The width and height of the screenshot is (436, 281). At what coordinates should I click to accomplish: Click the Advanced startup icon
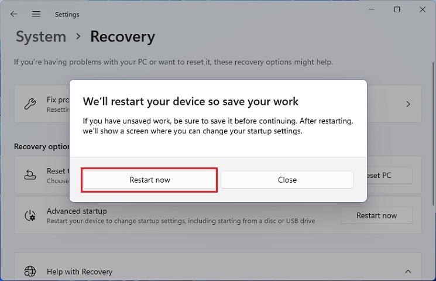click(30, 215)
